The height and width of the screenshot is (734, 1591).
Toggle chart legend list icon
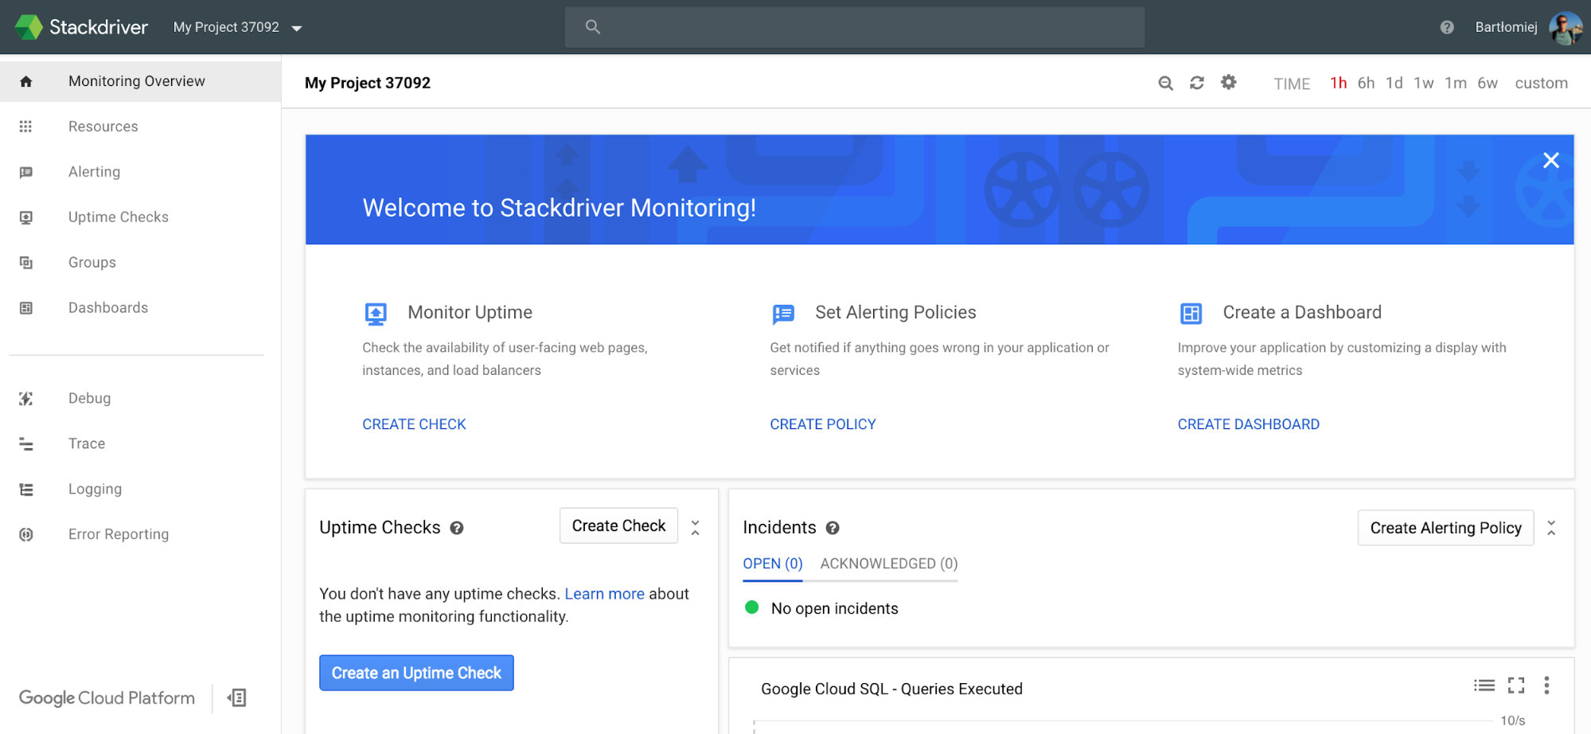coord(1484,685)
